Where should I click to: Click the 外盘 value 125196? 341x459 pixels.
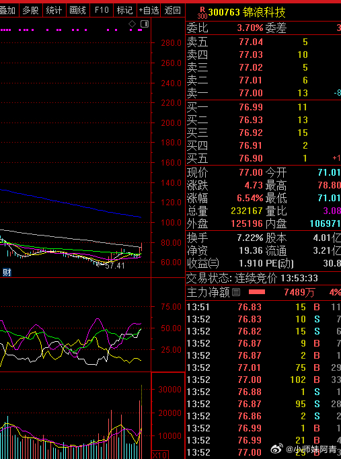pyautogui.click(x=247, y=223)
